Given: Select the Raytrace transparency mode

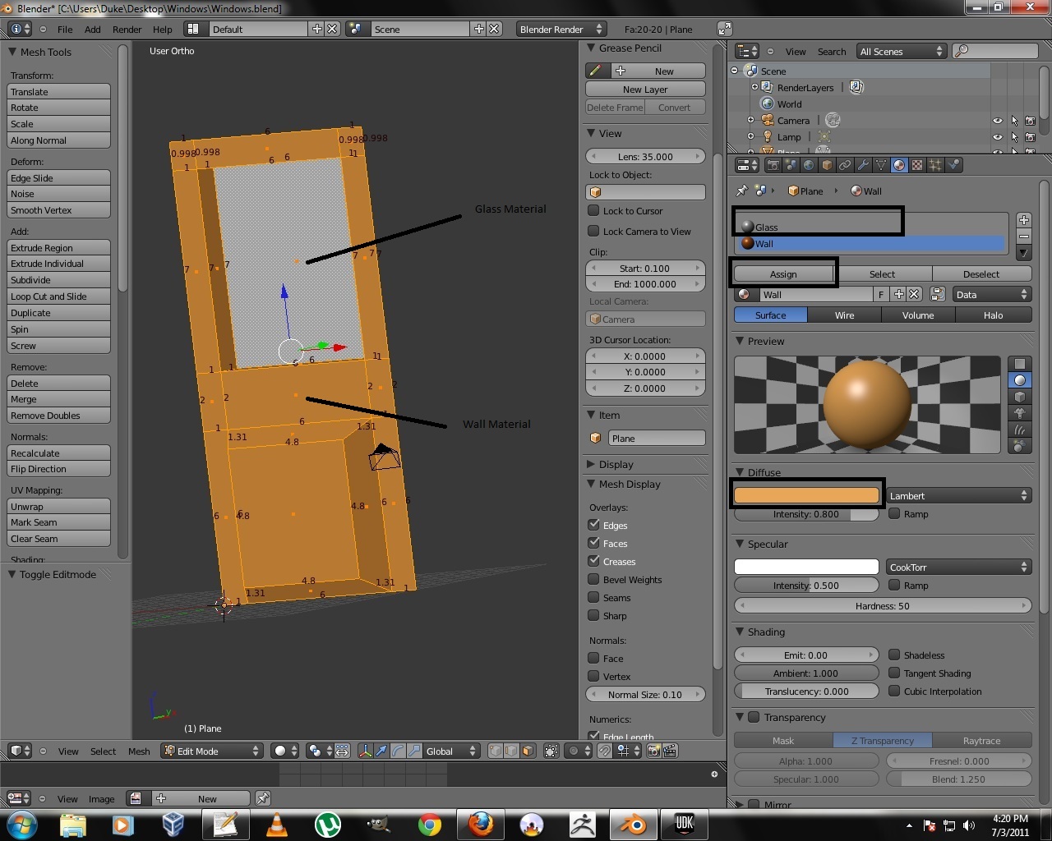Looking at the screenshot, I should click(x=981, y=740).
